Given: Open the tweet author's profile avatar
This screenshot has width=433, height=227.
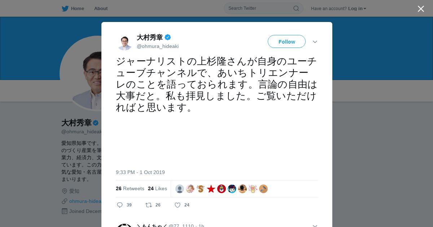Looking at the screenshot, I should click(x=124, y=42).
